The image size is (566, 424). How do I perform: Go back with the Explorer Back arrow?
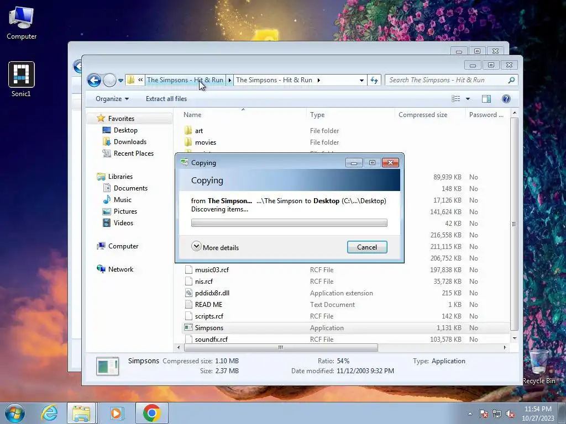(x=94, y=80)
